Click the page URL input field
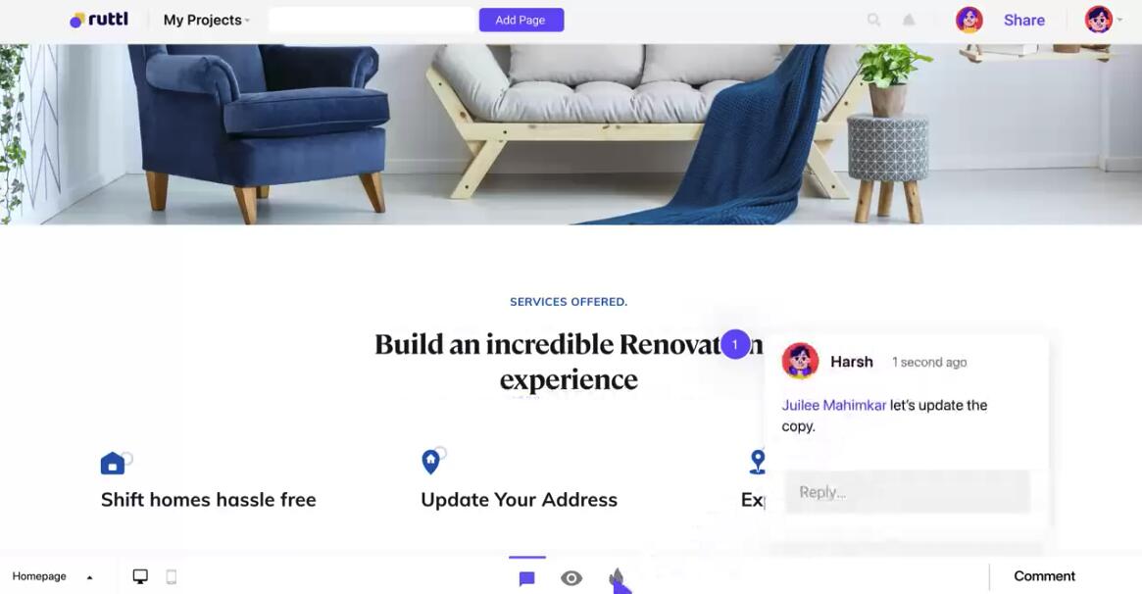This screenshot has height=594, width=1142. pyautogui.click(x=372, y=20)
